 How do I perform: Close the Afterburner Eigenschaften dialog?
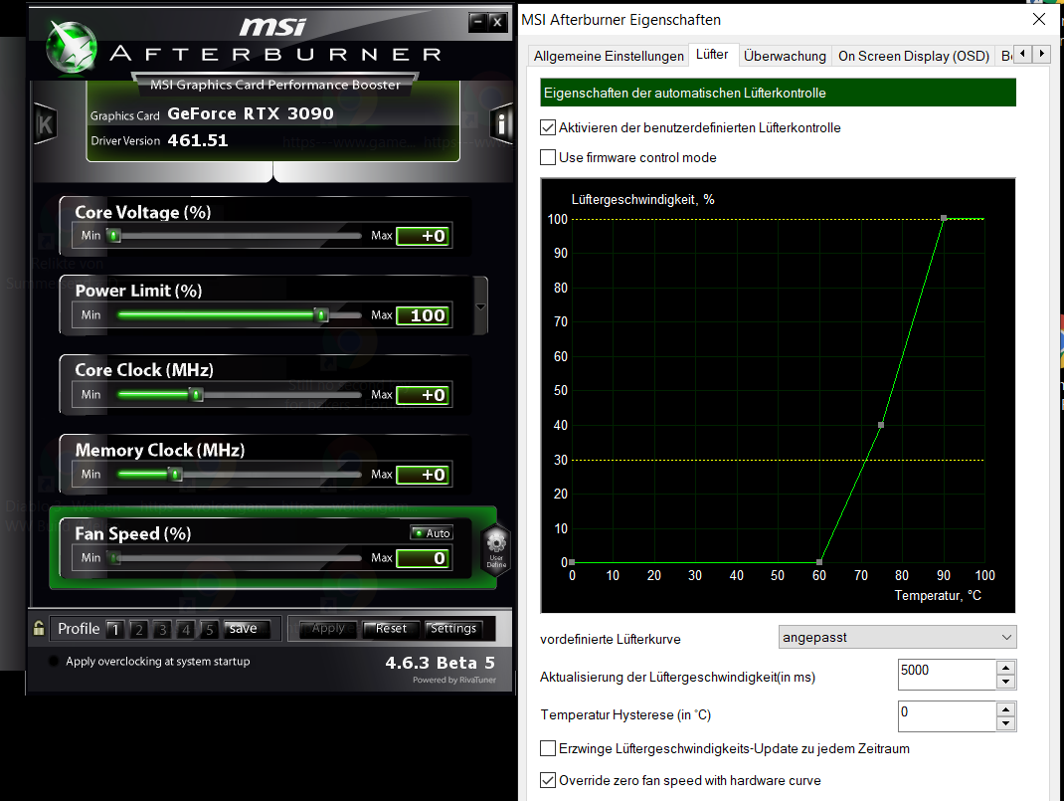coord(1038,19)
